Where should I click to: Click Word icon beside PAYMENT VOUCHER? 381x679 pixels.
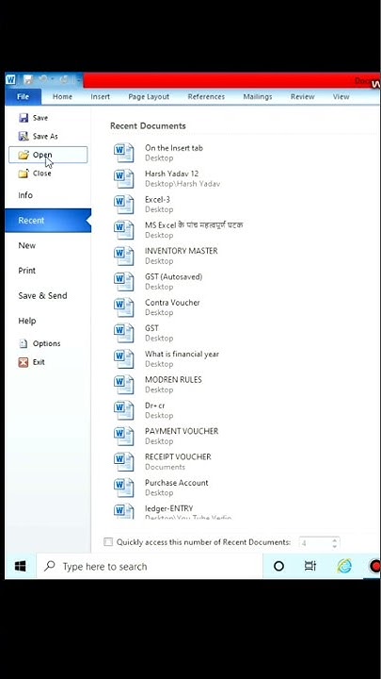coord(124,436)
